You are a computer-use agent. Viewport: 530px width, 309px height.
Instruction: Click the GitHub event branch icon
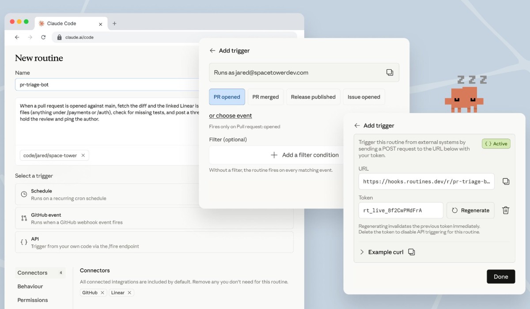[x=24, y=218]
